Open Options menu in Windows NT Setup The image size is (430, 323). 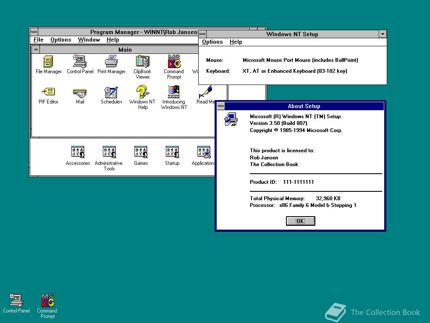(212, 42)
